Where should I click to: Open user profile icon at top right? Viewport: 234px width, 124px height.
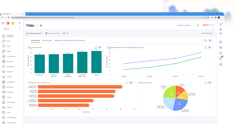221,25
